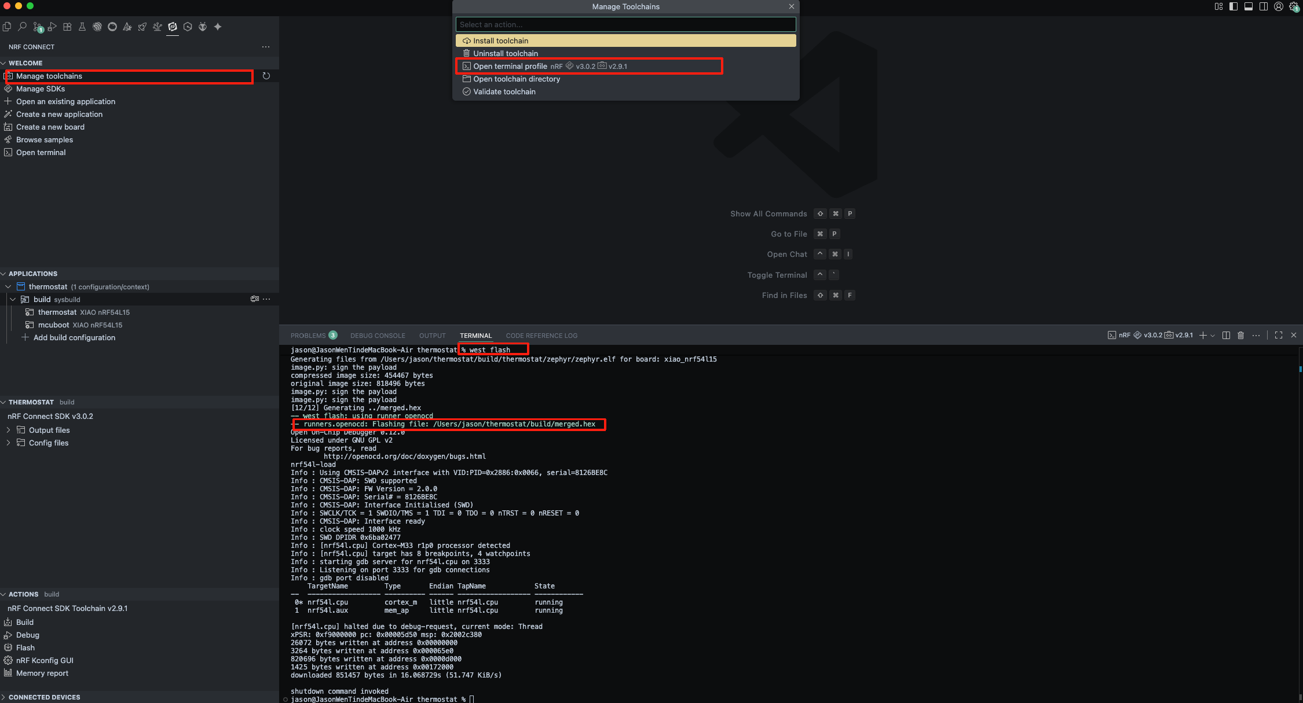Open terminal launch profile dropdown arrow
This screenshot has width=1303, height=703.
1213,336
